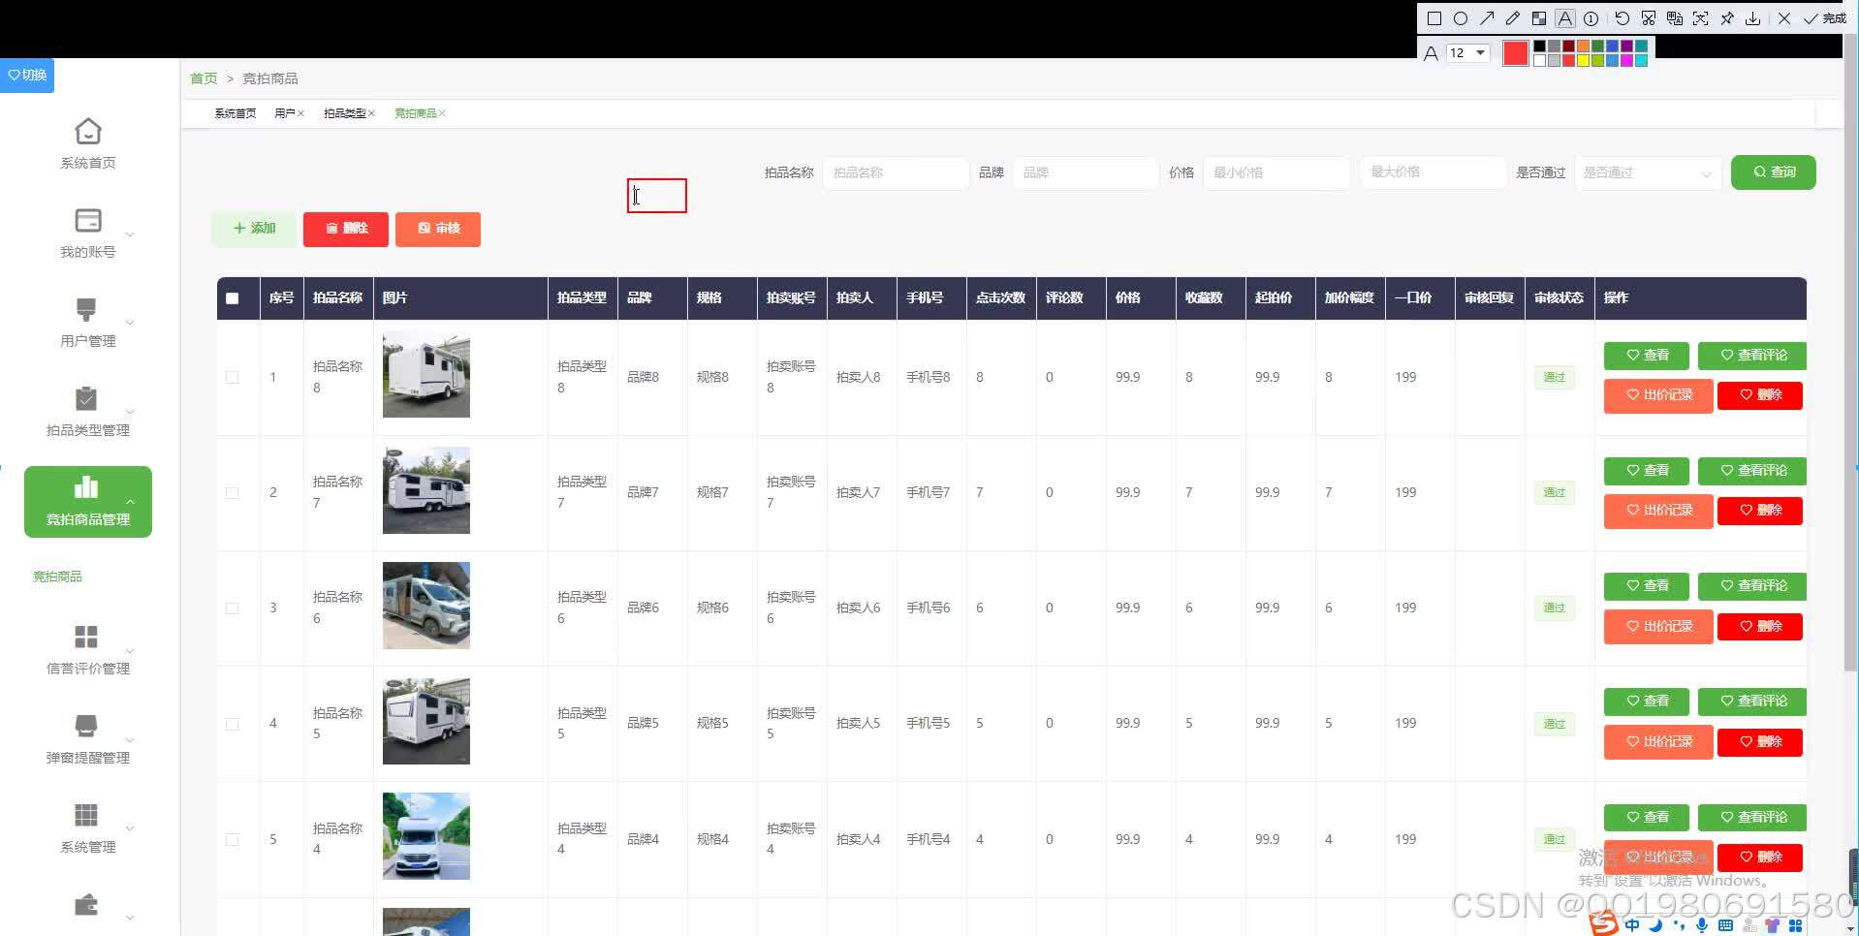The image size is (1859, 936).
Task: Open 系统首页 in the sidebar
Action: [88, 144]
